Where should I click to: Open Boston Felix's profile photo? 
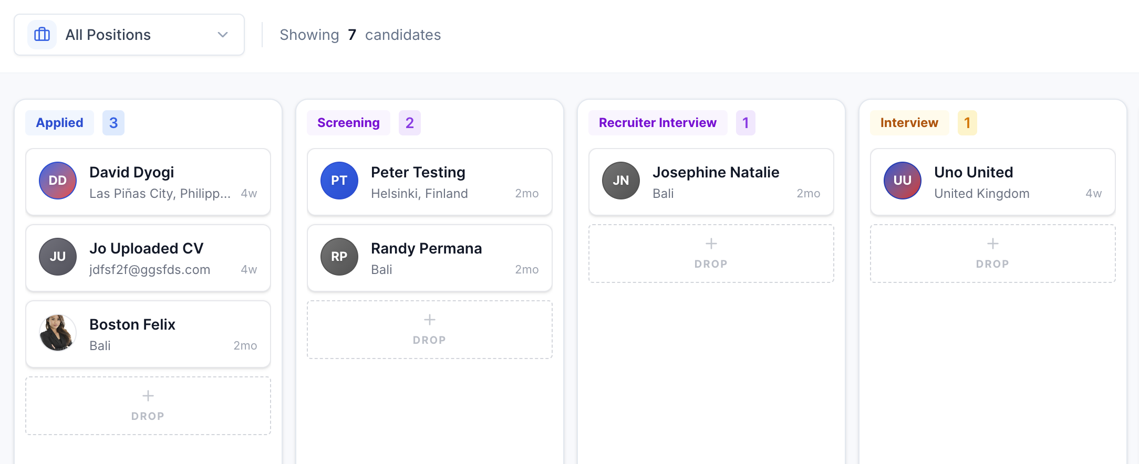(58, 333)
